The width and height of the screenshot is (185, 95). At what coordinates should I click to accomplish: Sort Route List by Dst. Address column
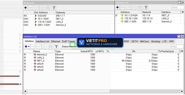point(44,12)
